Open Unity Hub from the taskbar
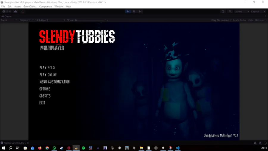 pyautogui.click(x=163, y=148)
